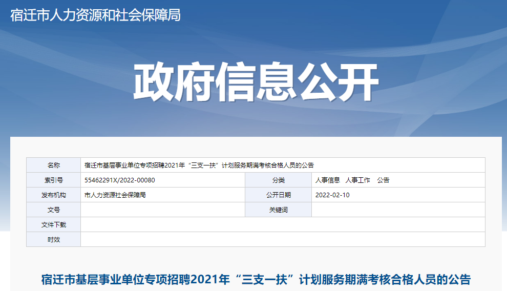Click the announcement name in the 名称 row

coord(199,165)
